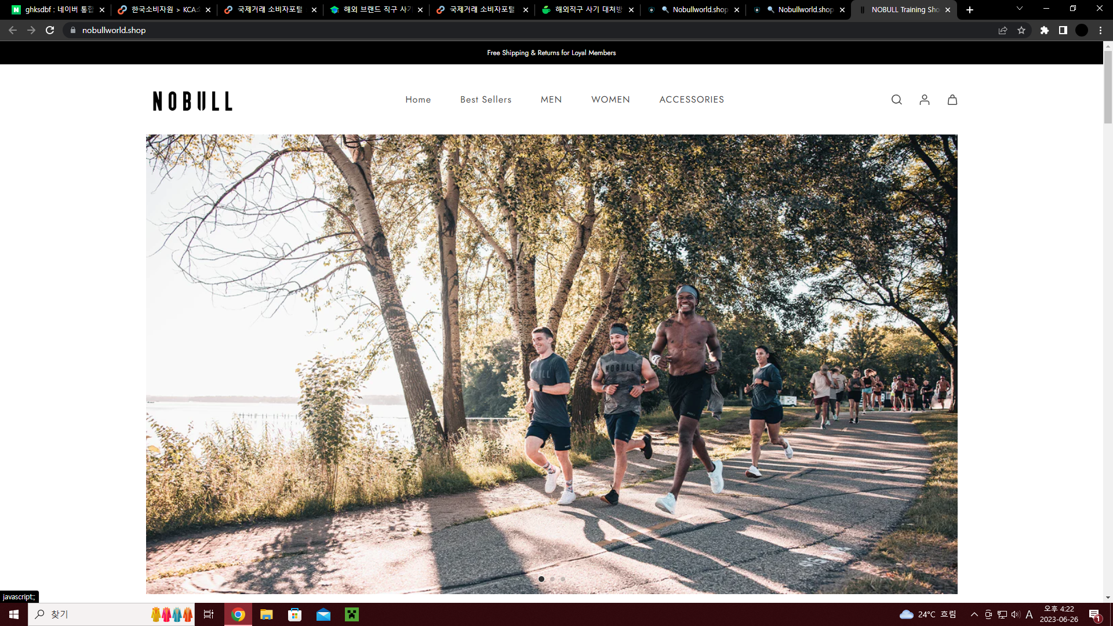Open the MEN menu item

[551, 100]
